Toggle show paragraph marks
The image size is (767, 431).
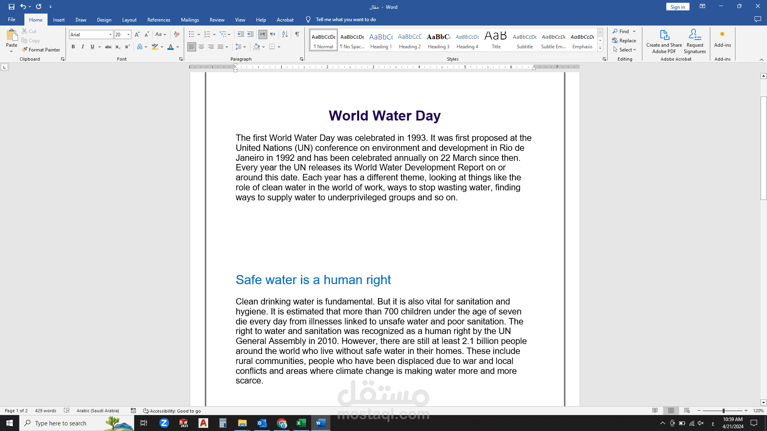tap(297, 35)
